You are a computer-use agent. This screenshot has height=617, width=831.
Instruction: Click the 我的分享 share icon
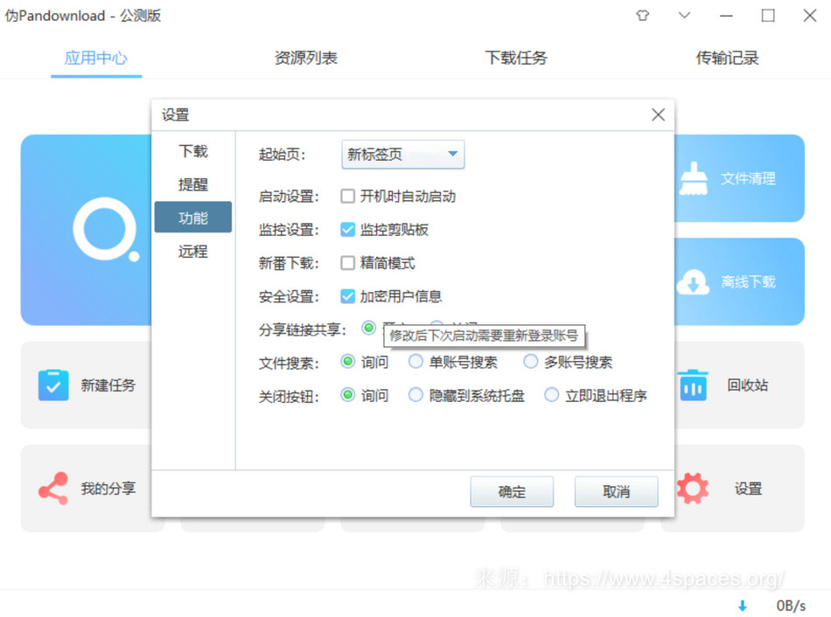pyautogui.click(x=53, y=489)
